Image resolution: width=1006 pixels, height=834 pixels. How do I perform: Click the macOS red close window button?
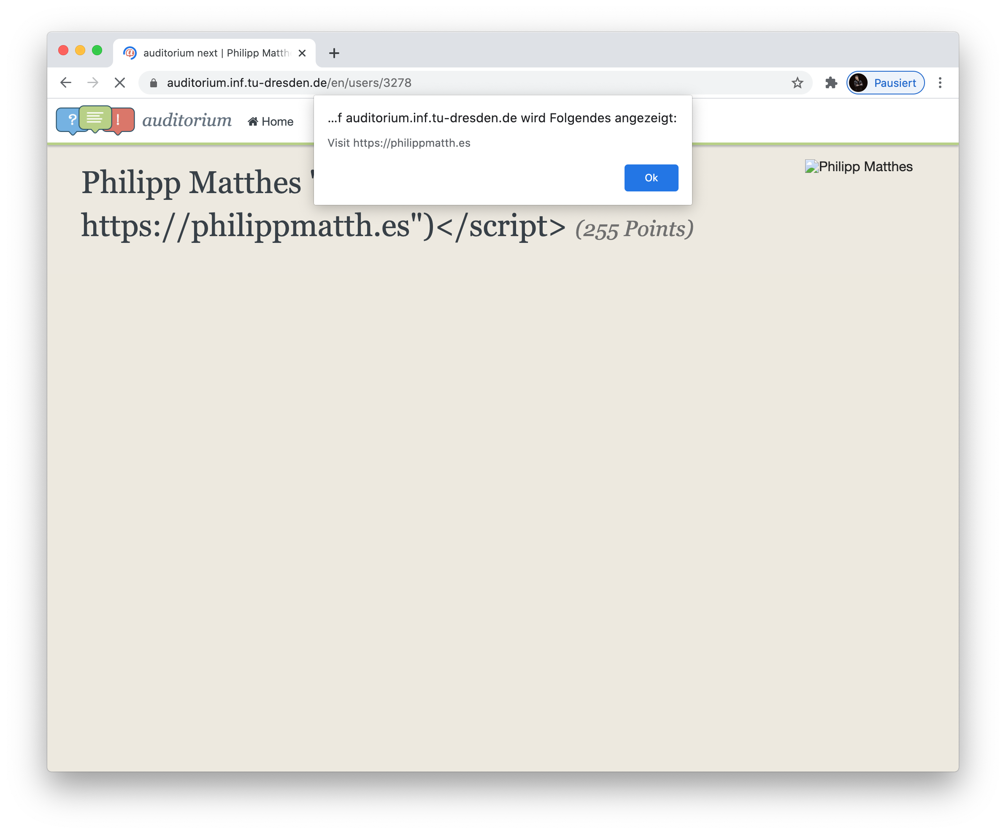(63, 50)
